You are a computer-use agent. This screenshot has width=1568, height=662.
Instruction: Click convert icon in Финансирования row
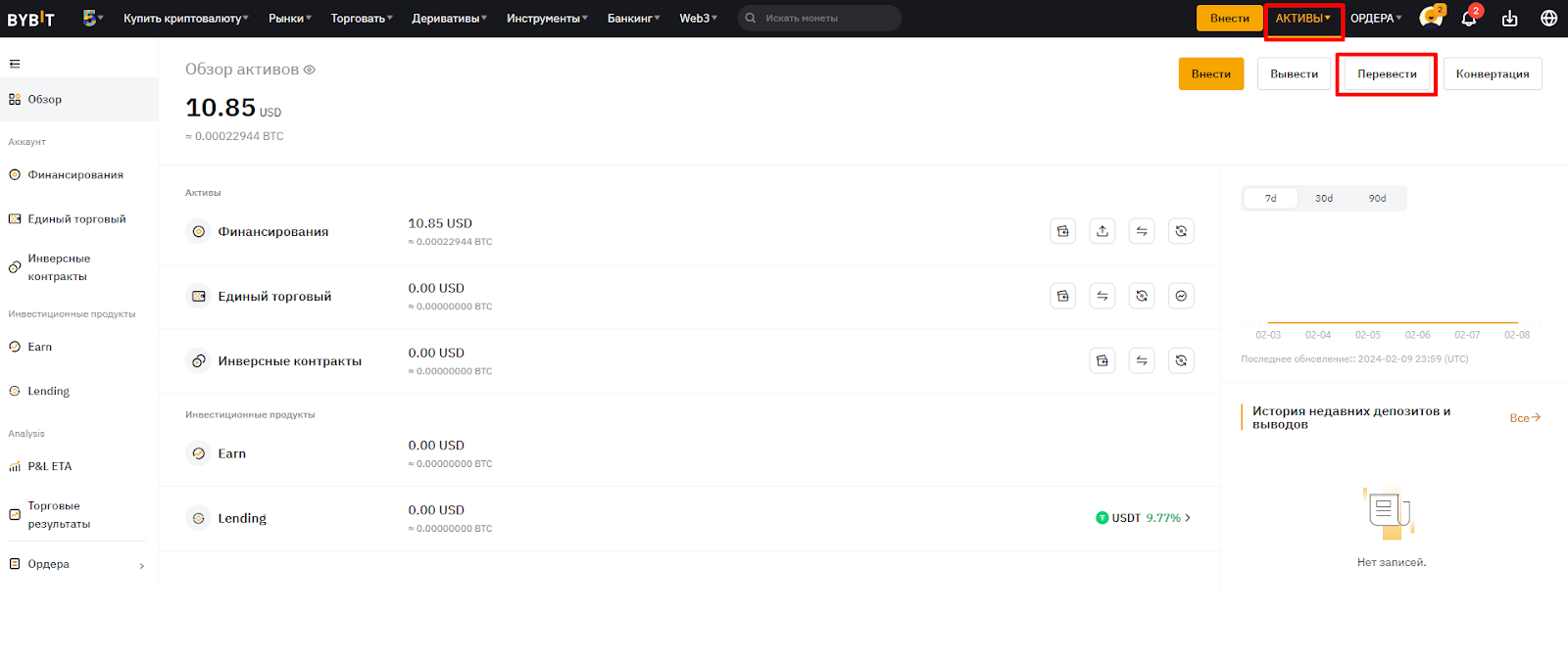pyautogui.click(x=1181, y=231)
